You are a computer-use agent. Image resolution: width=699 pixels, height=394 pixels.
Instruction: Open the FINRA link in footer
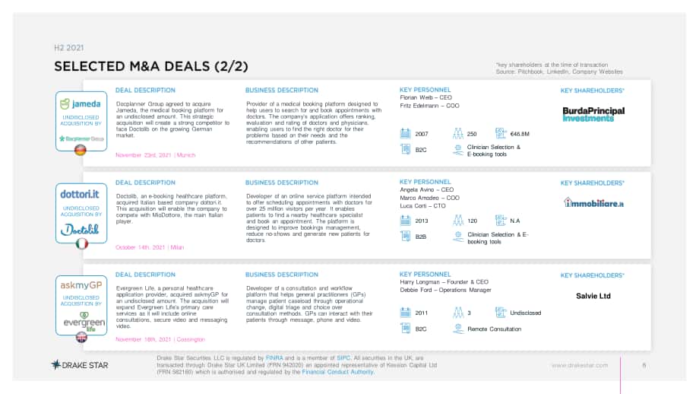(x=274, y=357)
